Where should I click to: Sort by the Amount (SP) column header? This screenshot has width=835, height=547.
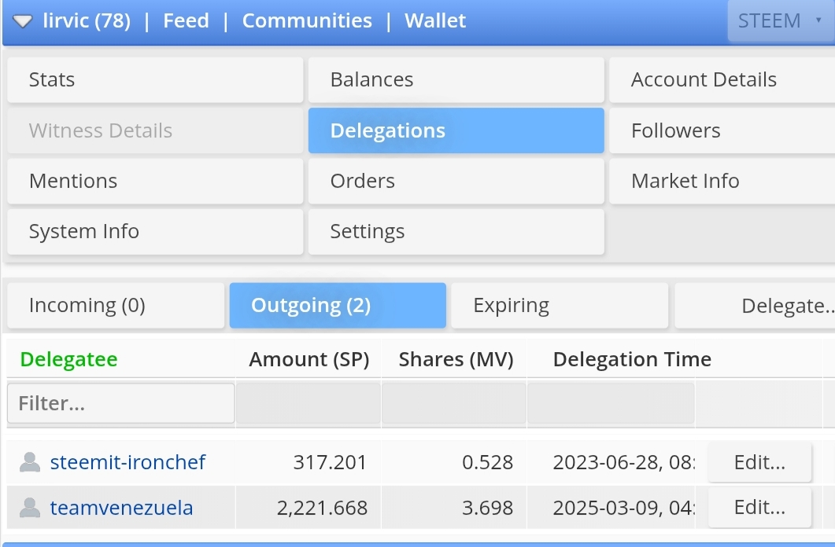pyautogui.click(x=309, y=359)
